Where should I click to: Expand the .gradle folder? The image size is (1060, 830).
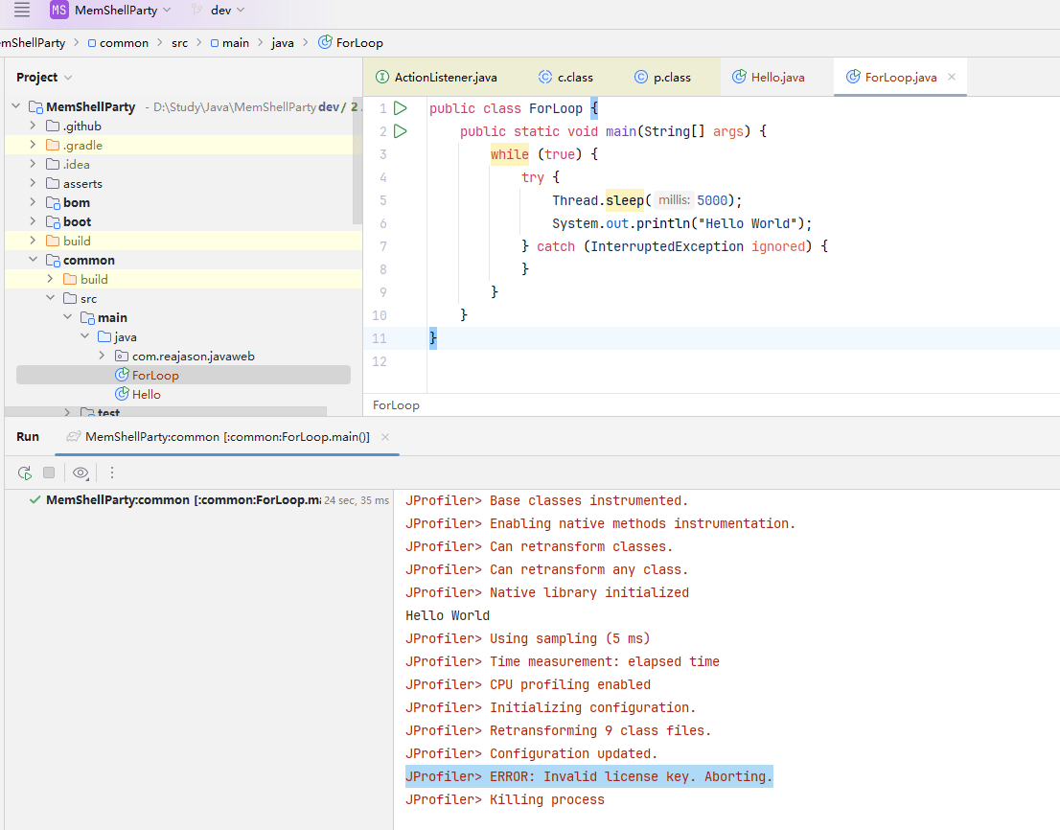coord(33,146)
